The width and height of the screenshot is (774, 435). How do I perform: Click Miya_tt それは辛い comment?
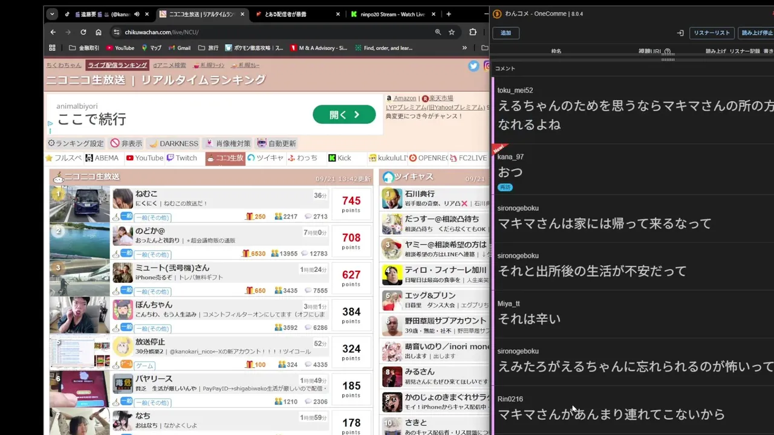coord(634,314)
